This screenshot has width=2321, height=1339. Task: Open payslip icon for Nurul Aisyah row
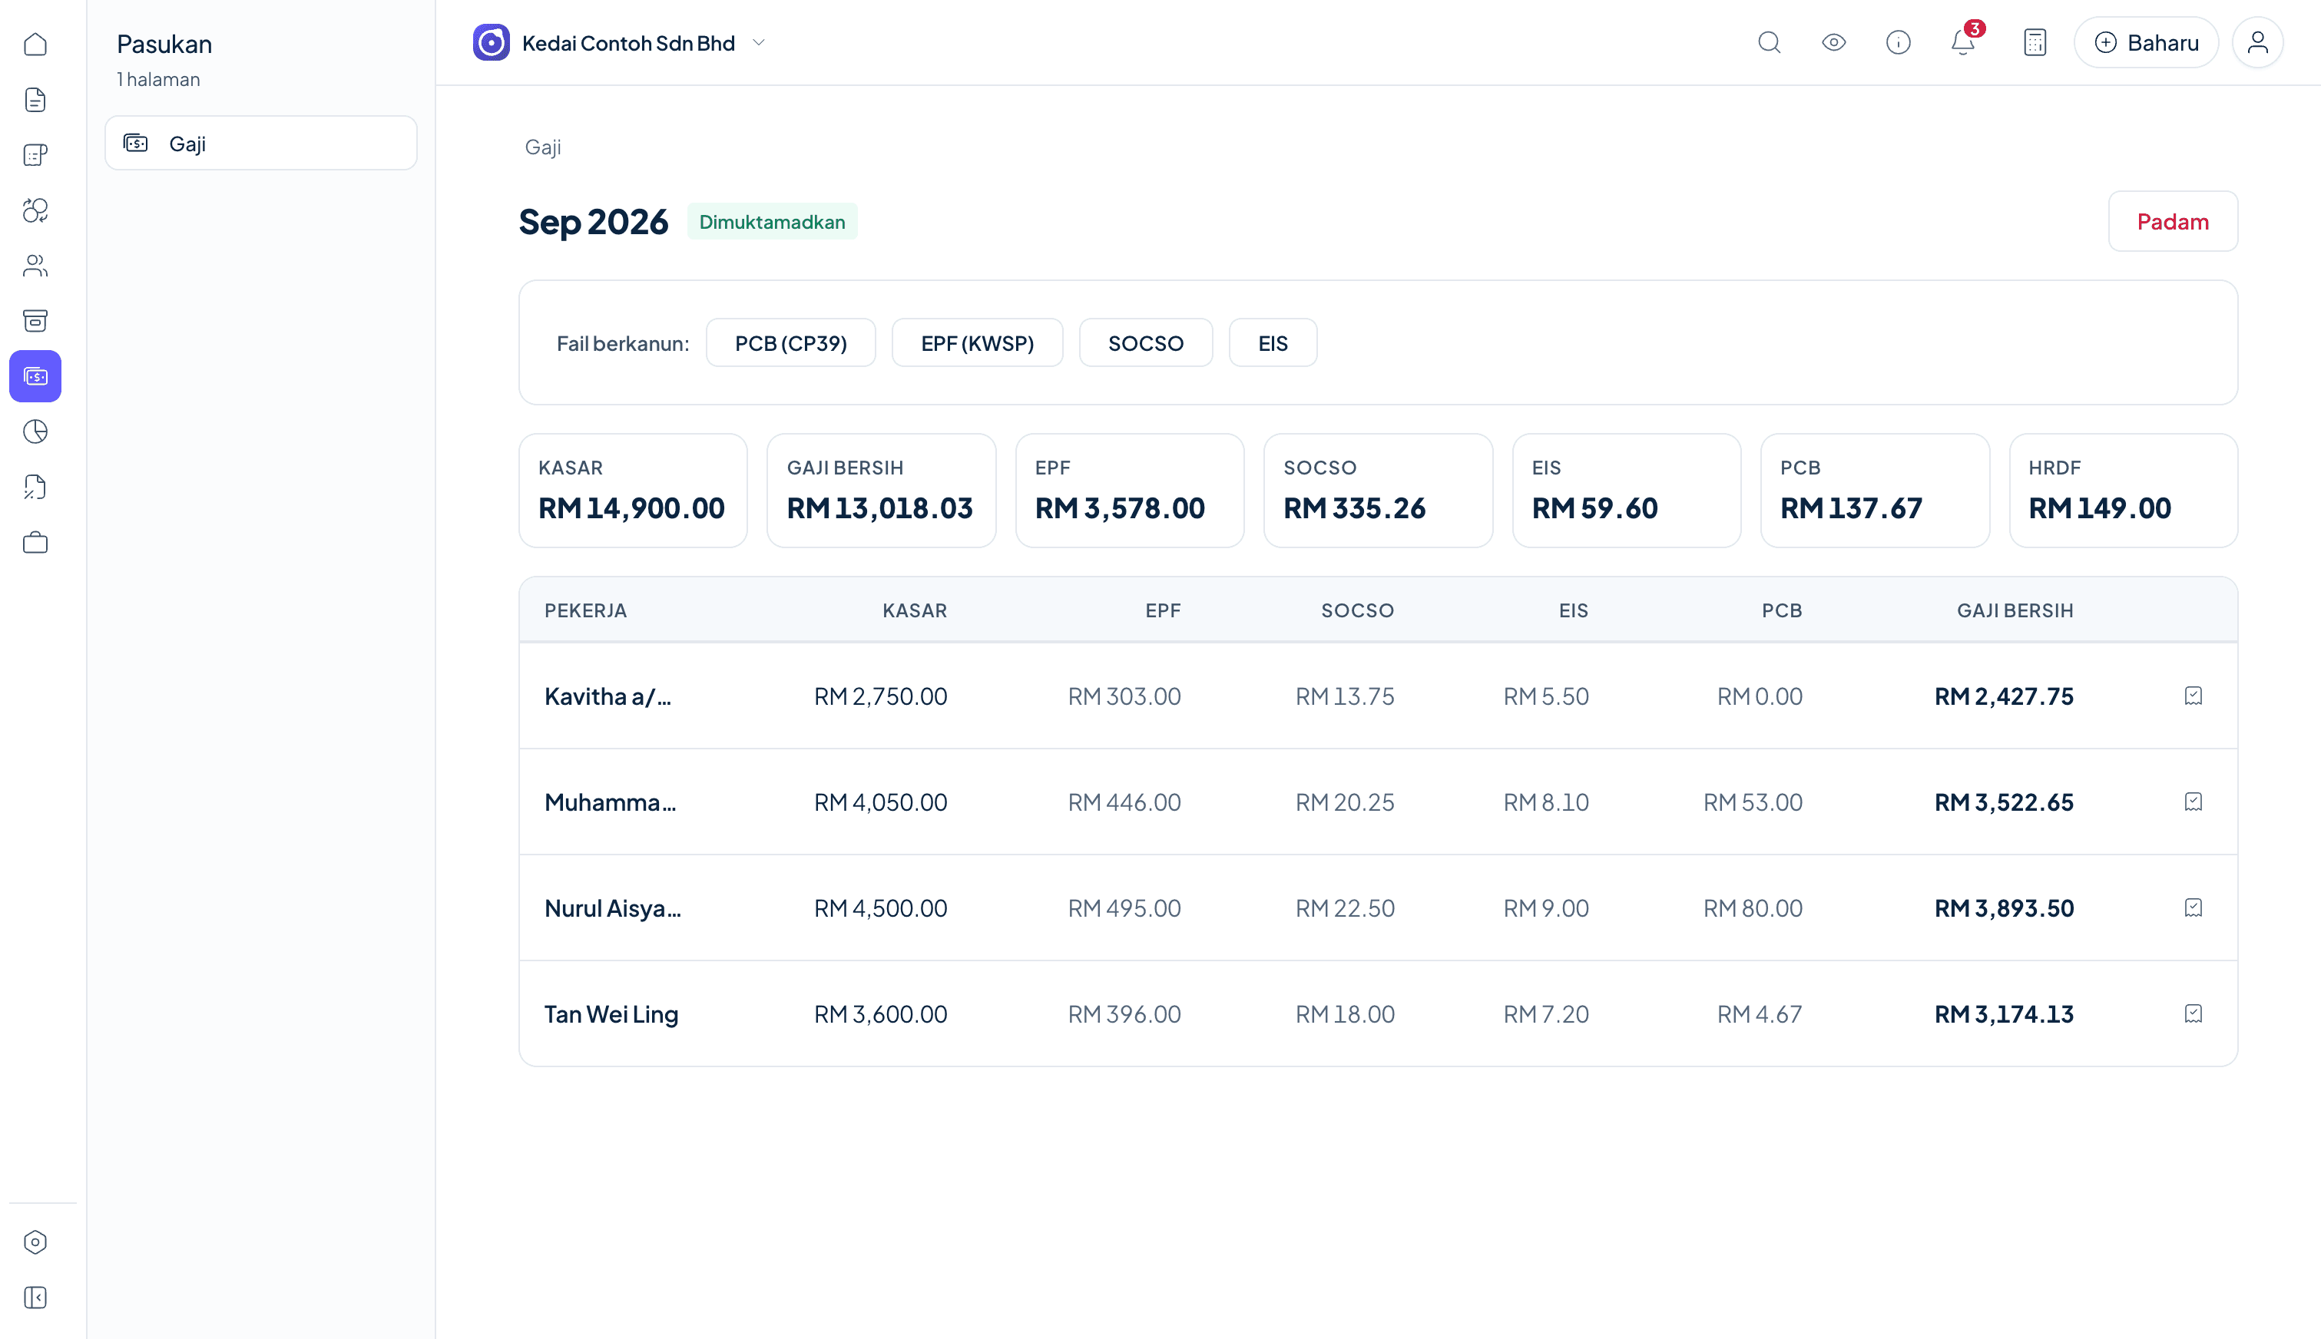coord(2194,908)
